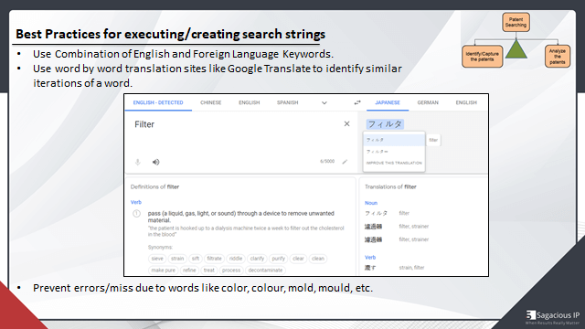Click the green triangle in diagram
This screenshot has width=585, height=329.
516,48
